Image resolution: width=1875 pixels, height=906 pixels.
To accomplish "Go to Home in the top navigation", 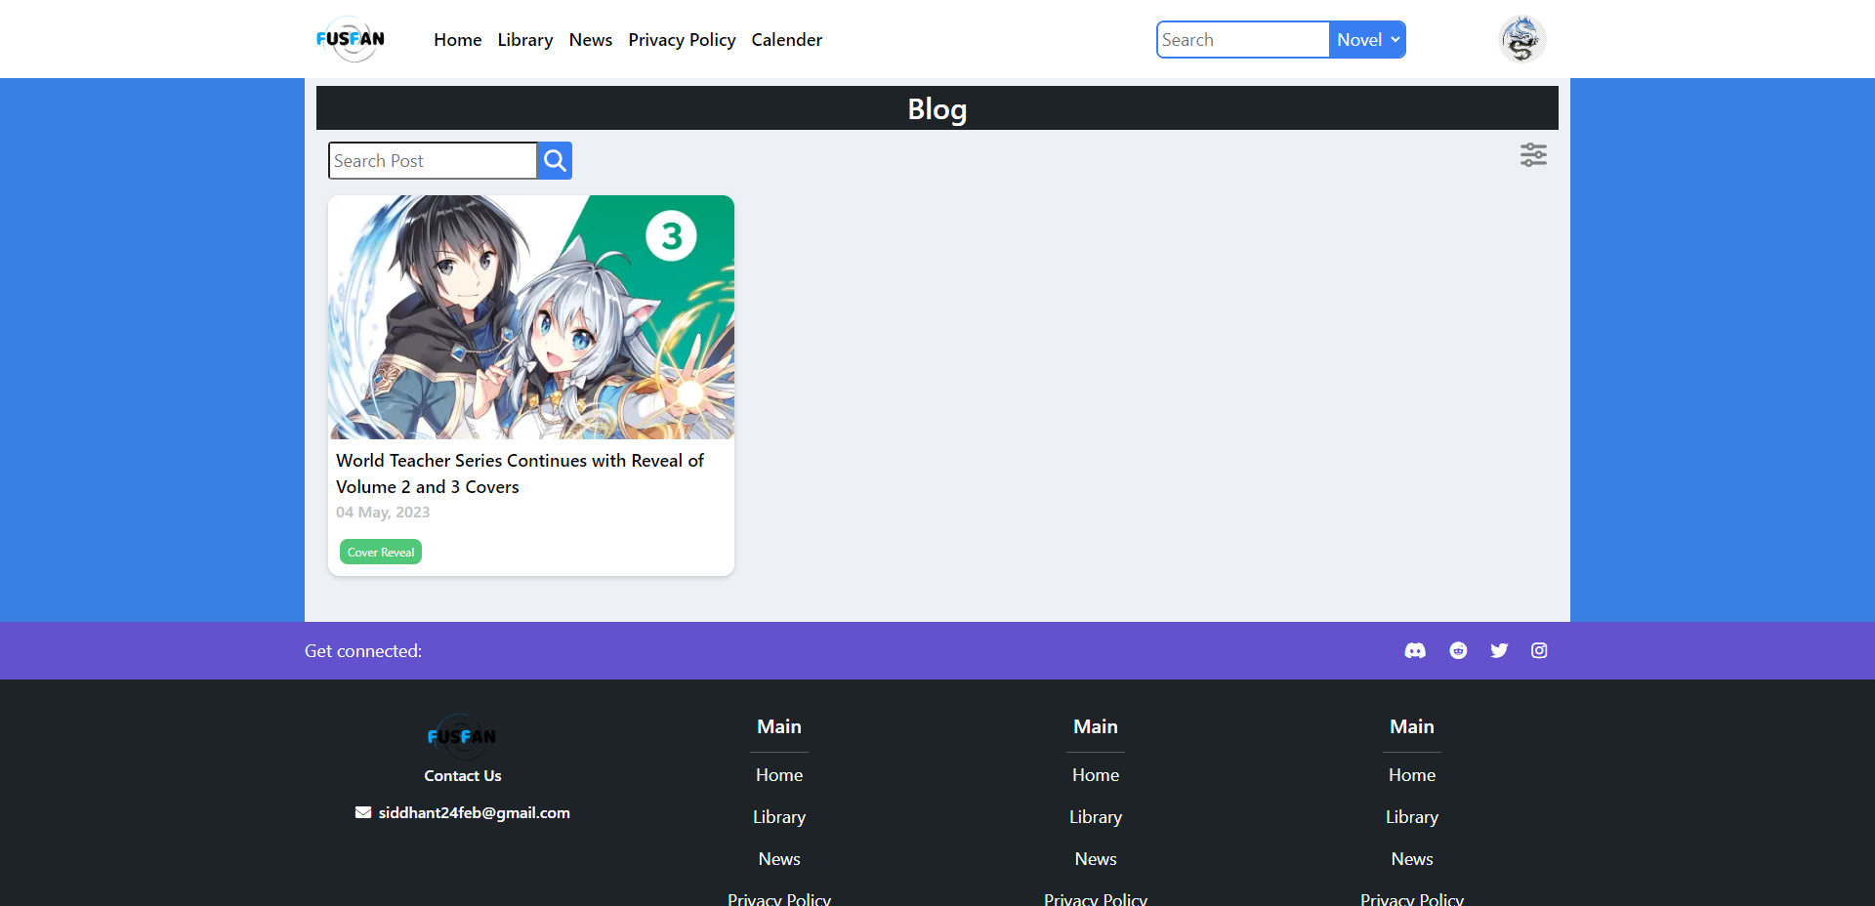I will pyautogui.click(x=458, y=40).
